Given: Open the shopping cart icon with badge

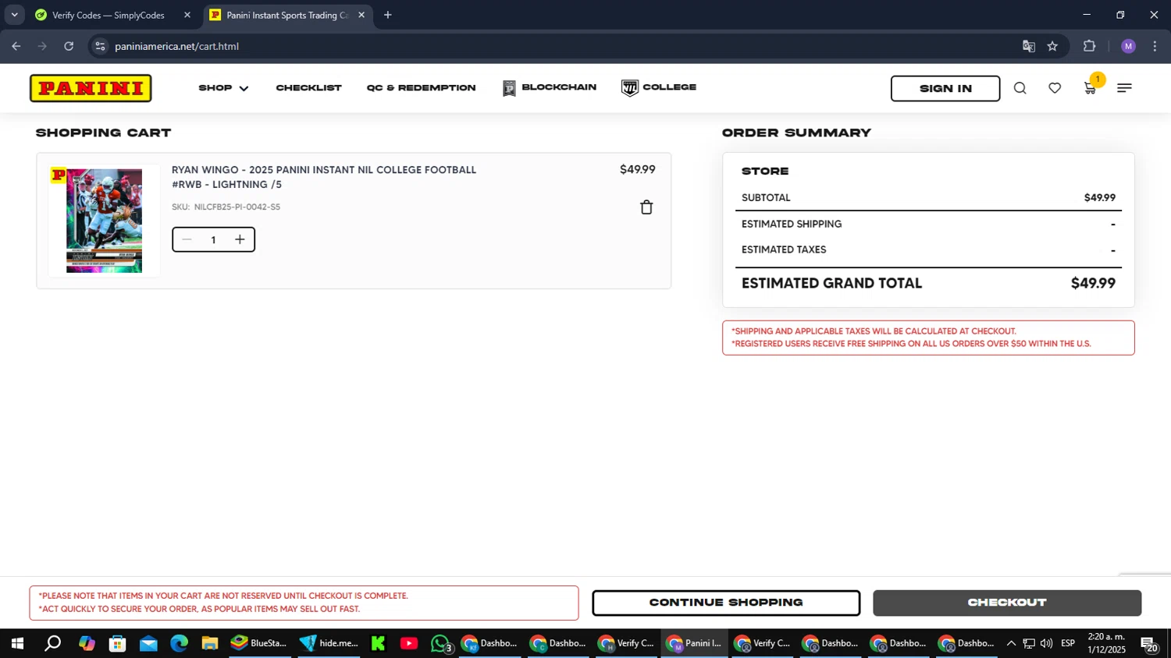Looking at the screenshot, I should click(1091, 88).
